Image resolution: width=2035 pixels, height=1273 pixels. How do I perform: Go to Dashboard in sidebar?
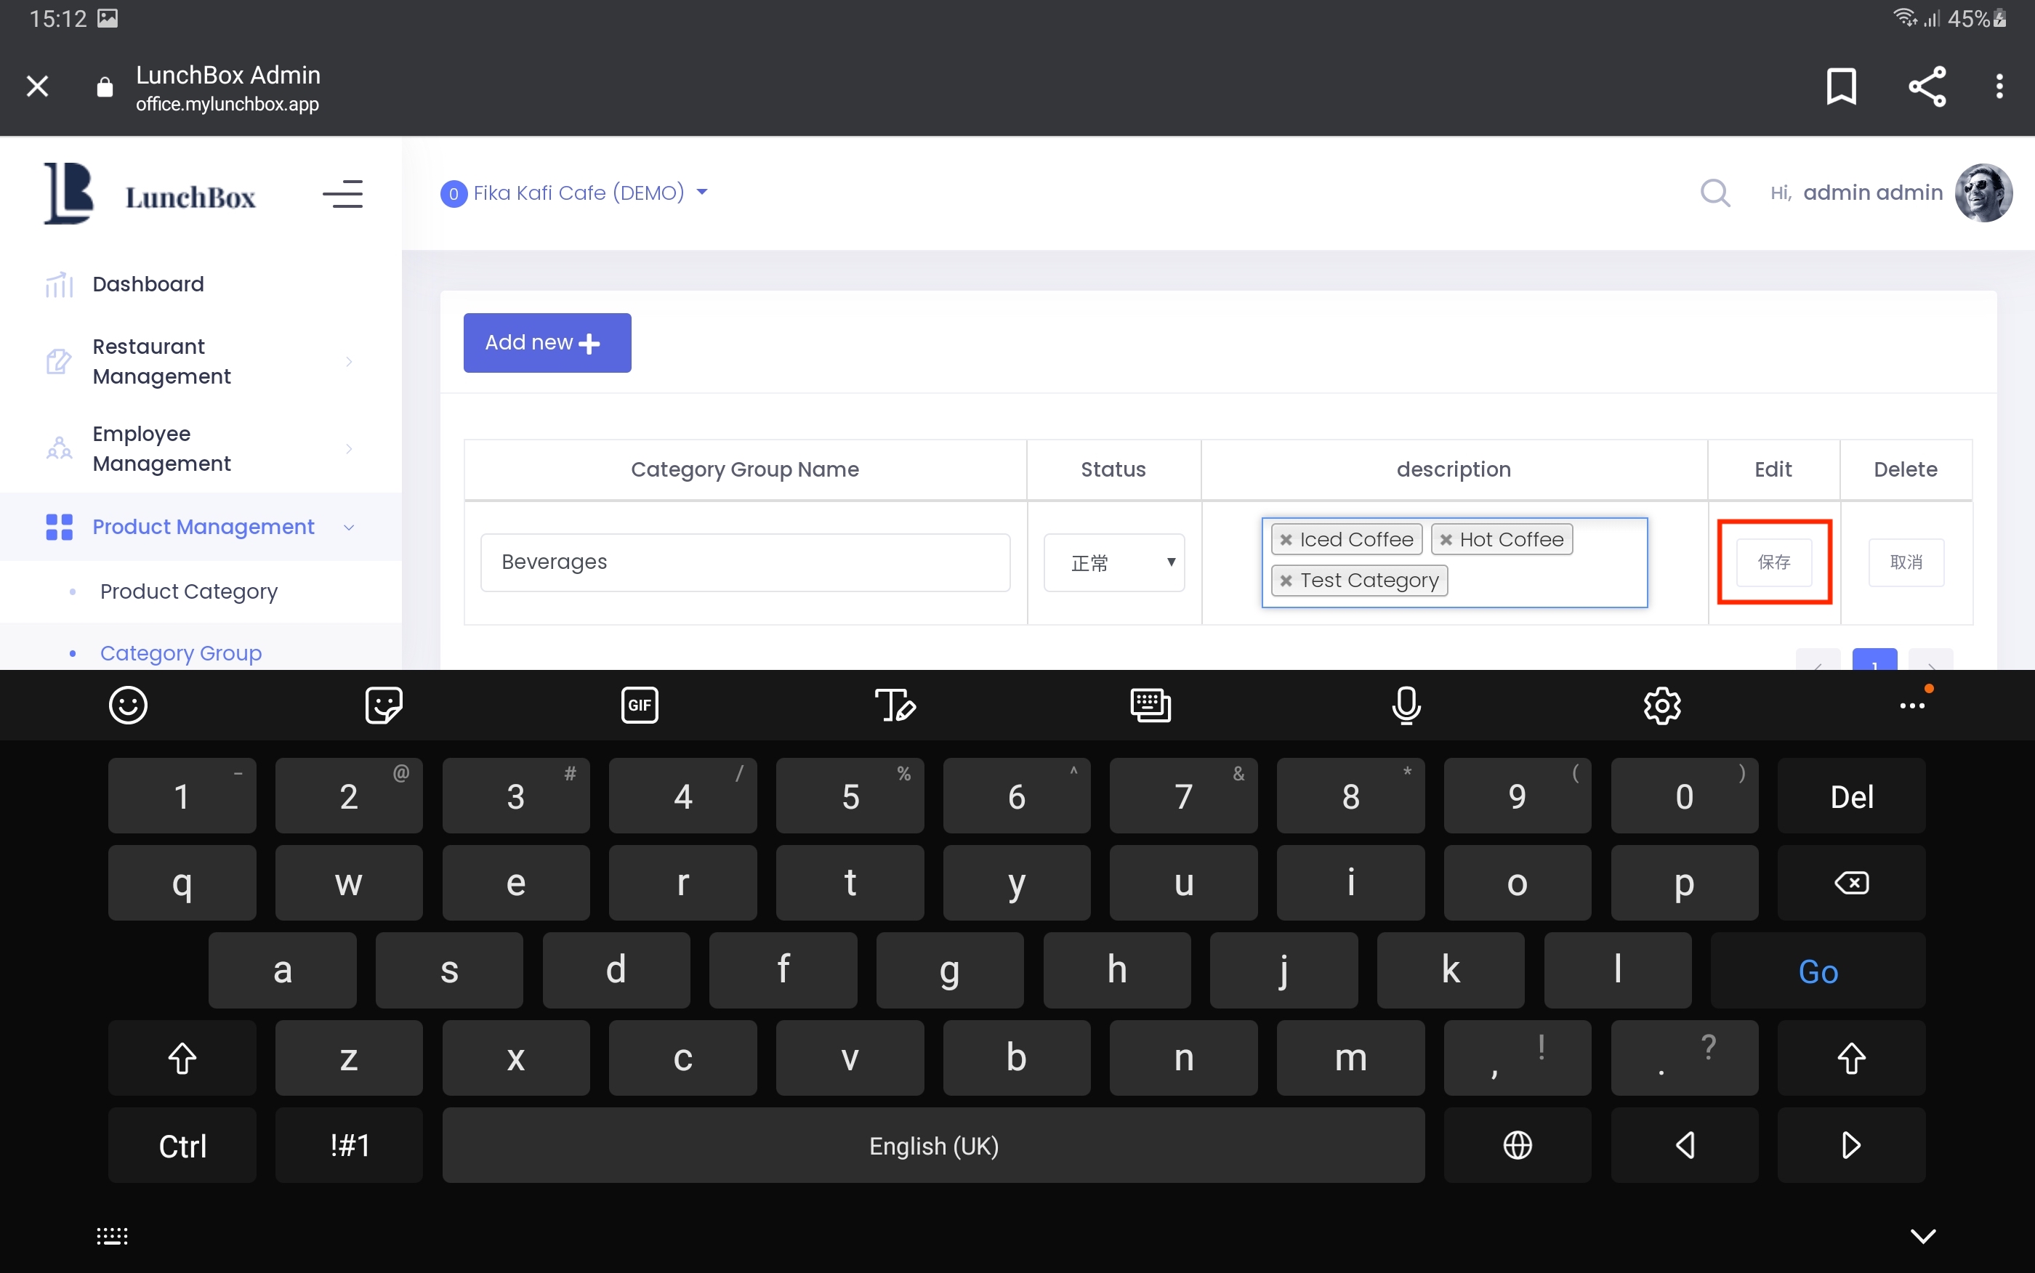tap(148, 283)
